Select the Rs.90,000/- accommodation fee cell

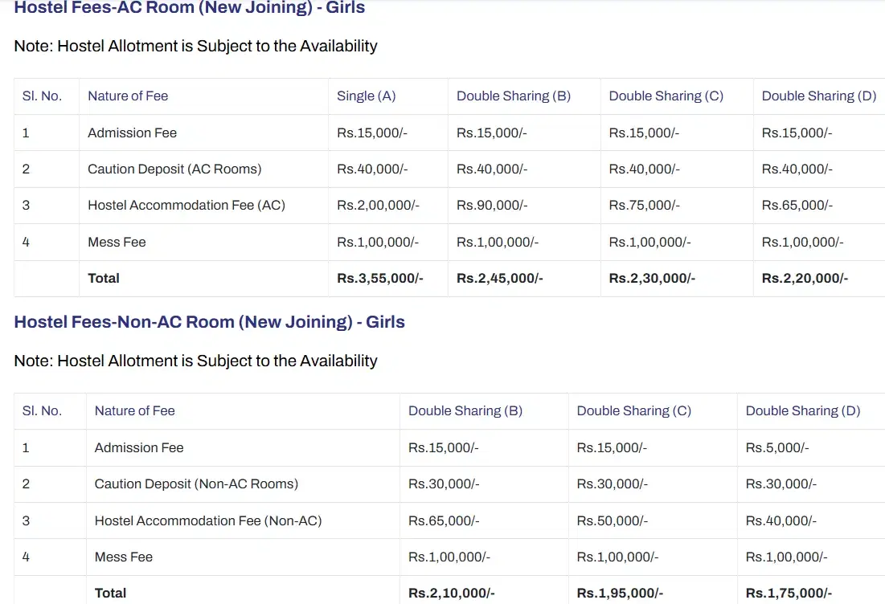[x=492, y=205]
